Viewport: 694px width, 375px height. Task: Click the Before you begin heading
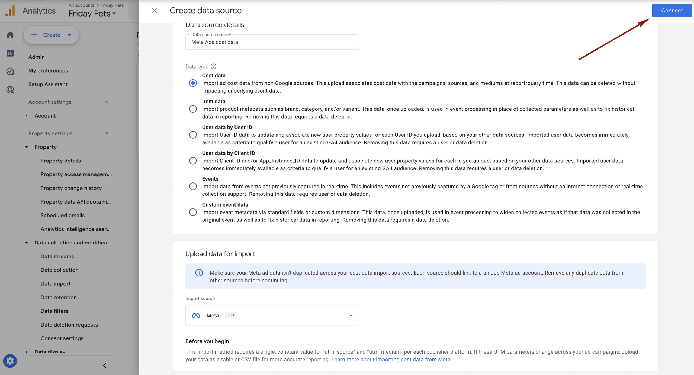point(207,341)
